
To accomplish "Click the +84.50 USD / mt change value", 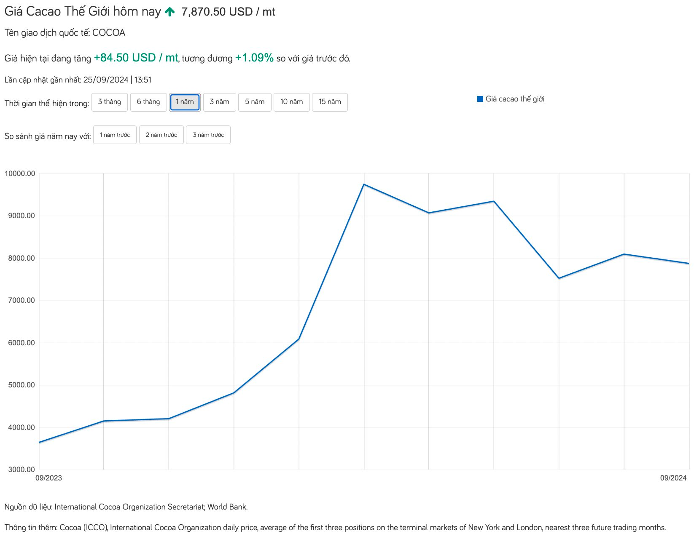I will 136,58.
